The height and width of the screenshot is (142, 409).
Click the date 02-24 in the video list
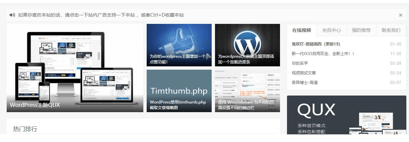coord(396,73)
